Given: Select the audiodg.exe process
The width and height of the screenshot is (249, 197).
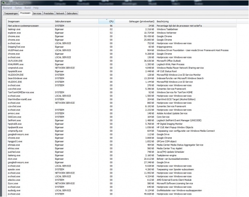Looking at the screenshot, I should (x=122, y=190).
